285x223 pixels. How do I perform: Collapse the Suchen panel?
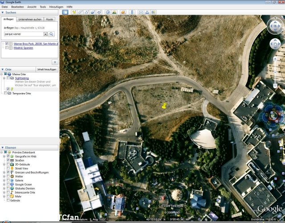click(3, 12)
